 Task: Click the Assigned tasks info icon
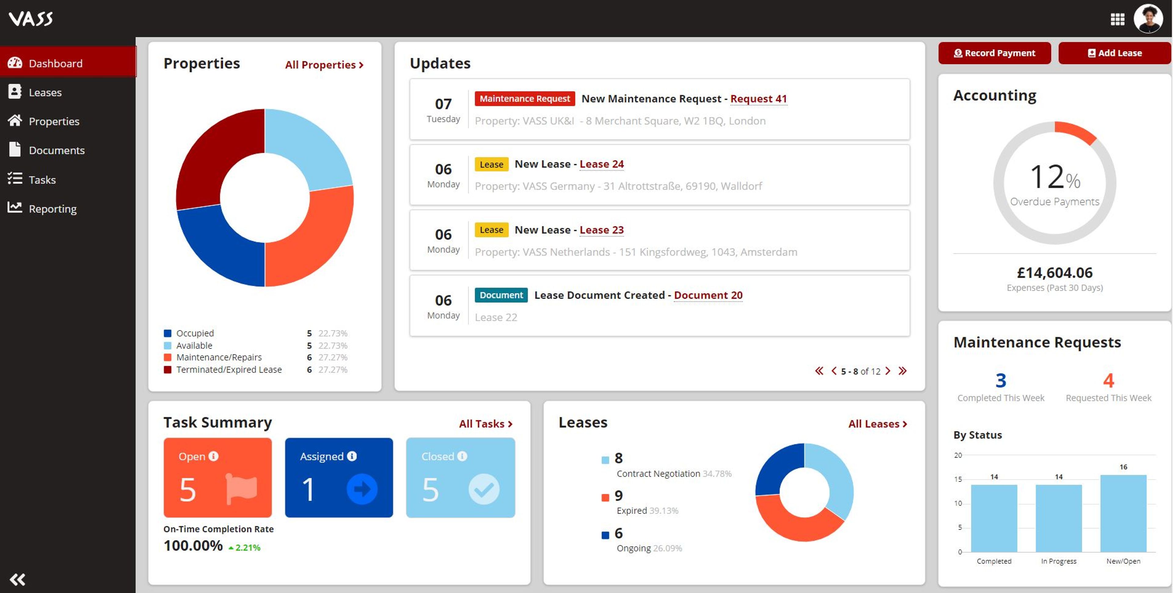(352, 456)
